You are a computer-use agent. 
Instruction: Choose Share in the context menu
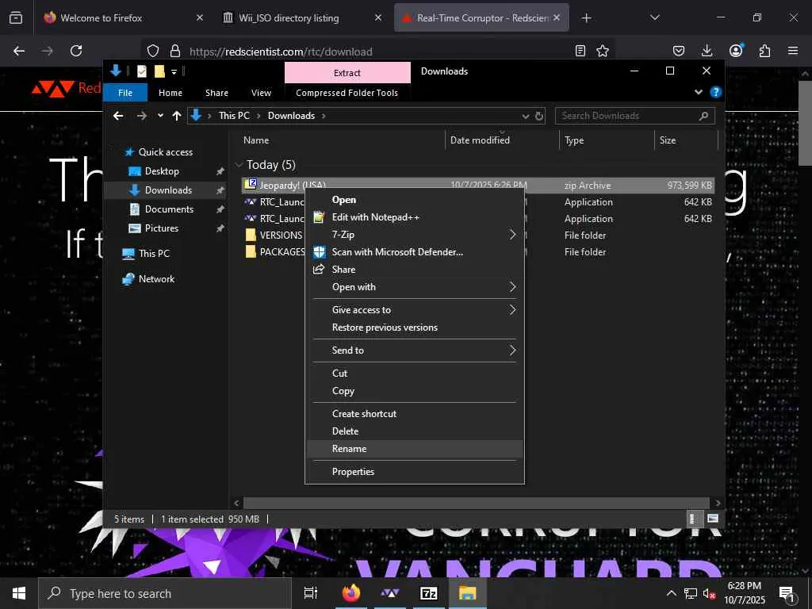point(414,270)
